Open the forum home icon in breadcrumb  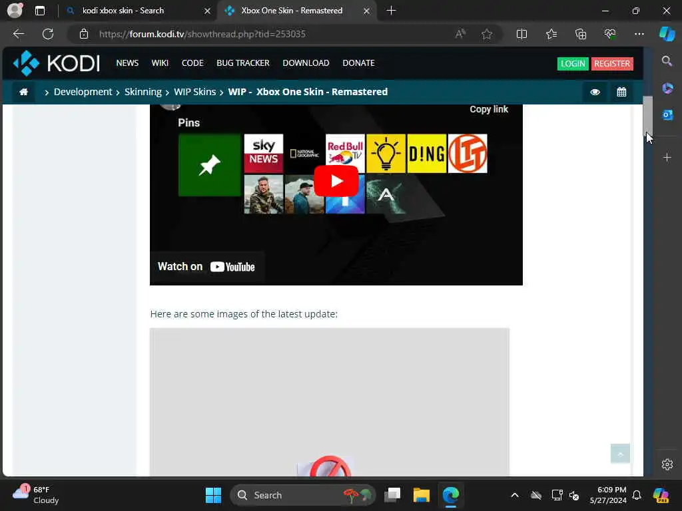point(24,92)
